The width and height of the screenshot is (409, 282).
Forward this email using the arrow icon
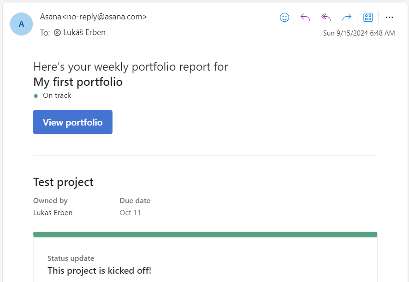pyautogui.click(x=346, y=17)
